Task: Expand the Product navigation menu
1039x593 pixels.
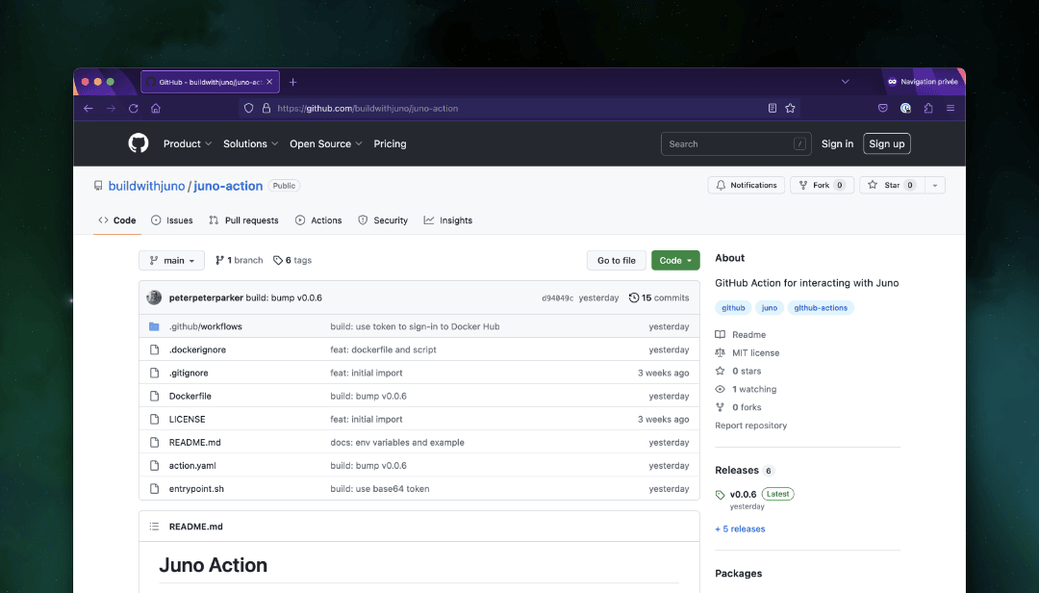Action: [188, 144]
